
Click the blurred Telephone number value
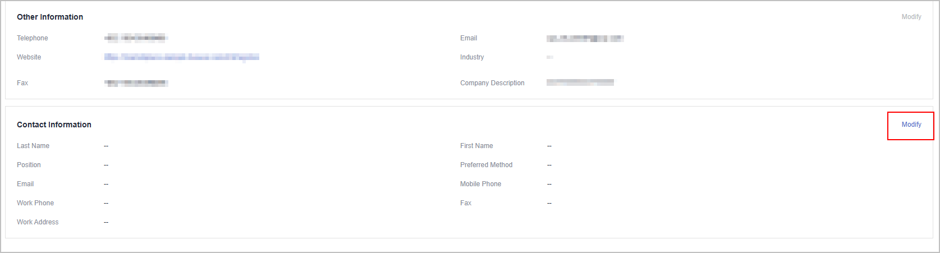click(x=136, y=38)
